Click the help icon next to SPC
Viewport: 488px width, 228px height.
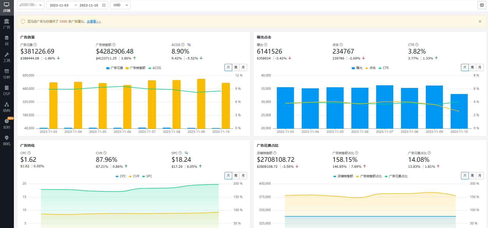[180, 153]
